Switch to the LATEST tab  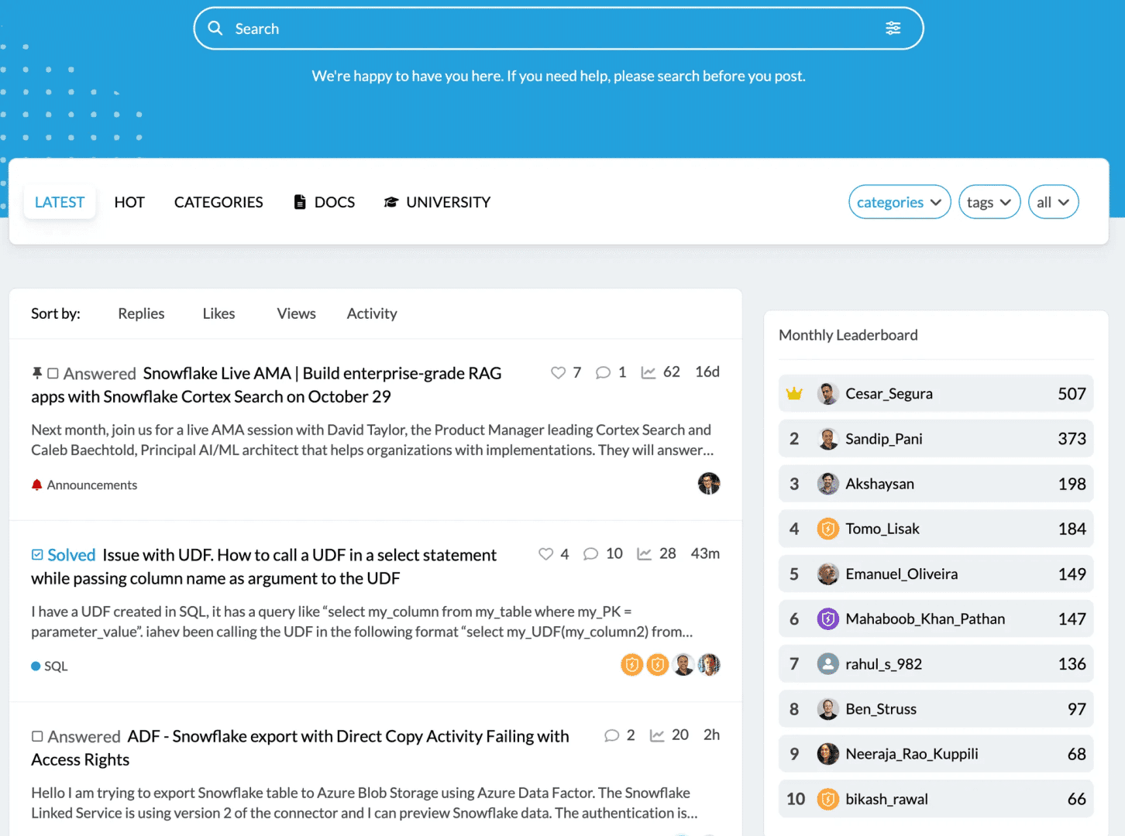(60, 202)
